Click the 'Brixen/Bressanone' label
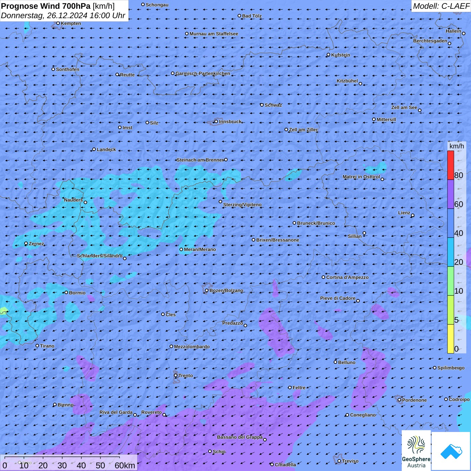Viewport: 471px width, 471px height. [x=278, y=240]
